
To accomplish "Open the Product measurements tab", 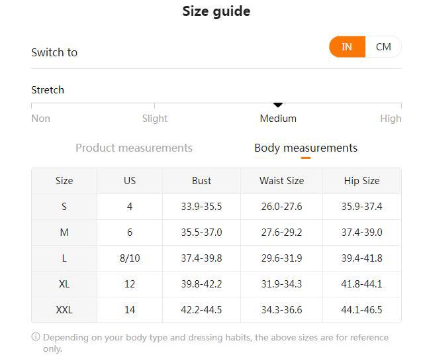I will pos(134,148).
